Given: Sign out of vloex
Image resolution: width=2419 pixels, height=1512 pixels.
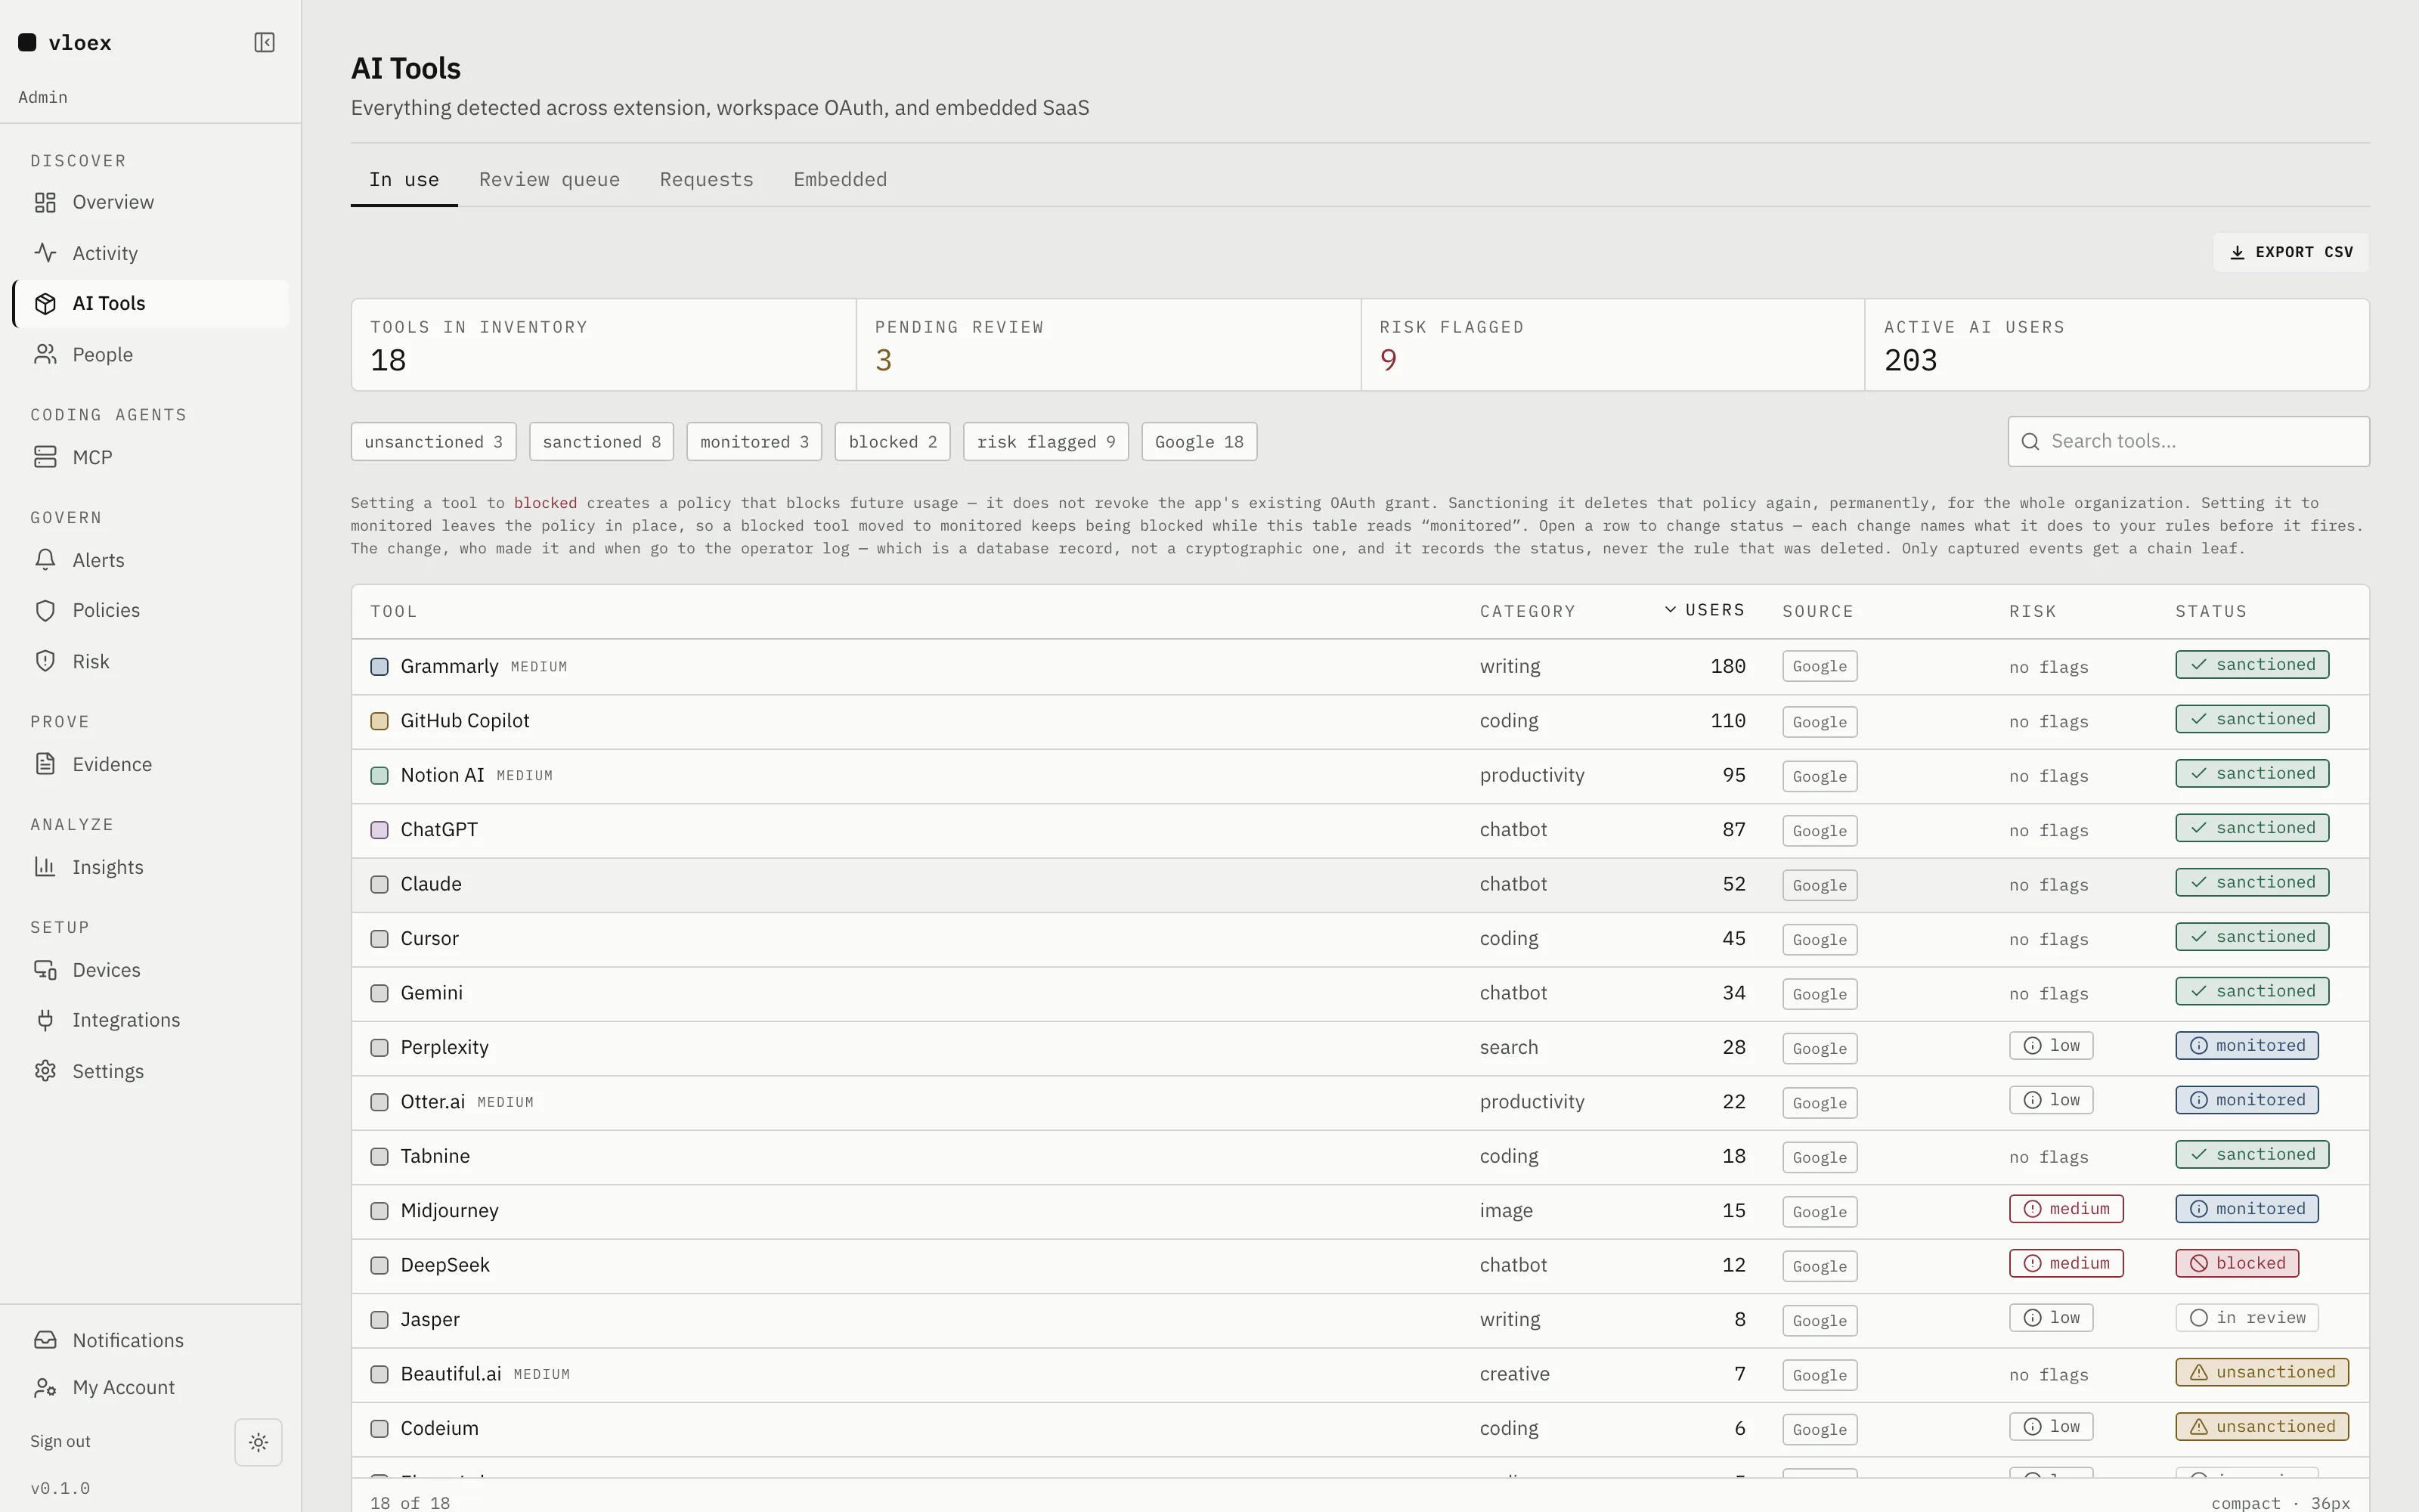Looking at the screenshot, I should (60, 1441).
